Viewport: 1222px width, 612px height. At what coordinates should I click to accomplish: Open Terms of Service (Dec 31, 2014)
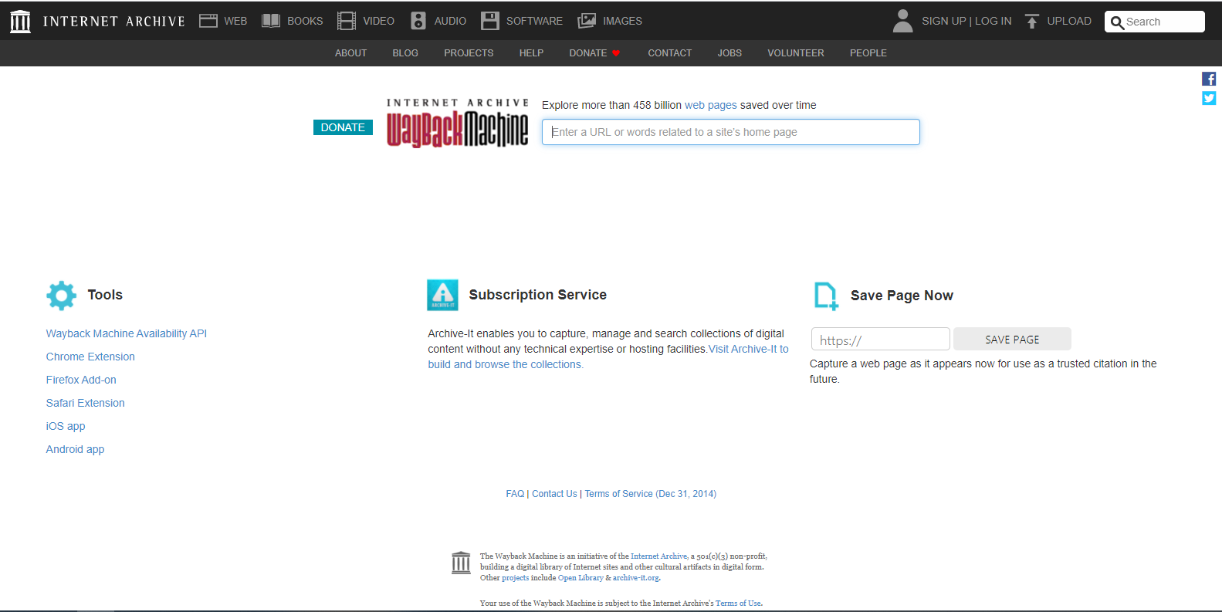click(x=651, y=494)
